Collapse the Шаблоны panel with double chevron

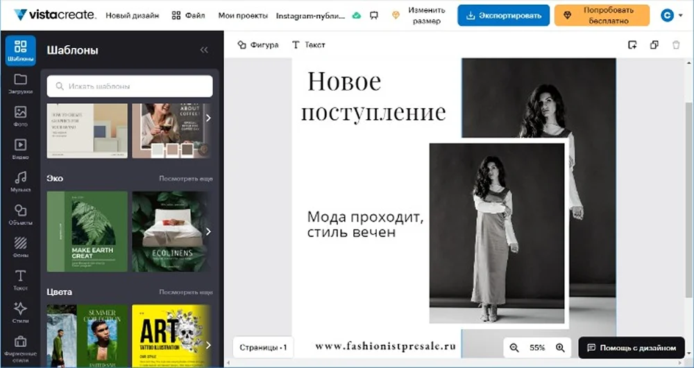point(204,50)
